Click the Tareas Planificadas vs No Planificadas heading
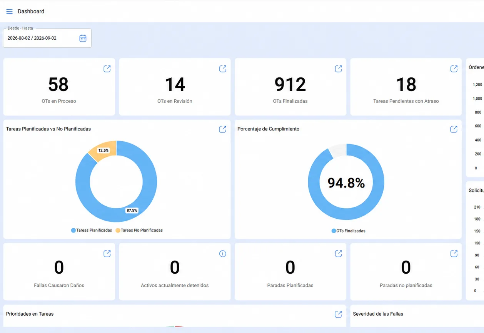 click(x=48, y=129)
